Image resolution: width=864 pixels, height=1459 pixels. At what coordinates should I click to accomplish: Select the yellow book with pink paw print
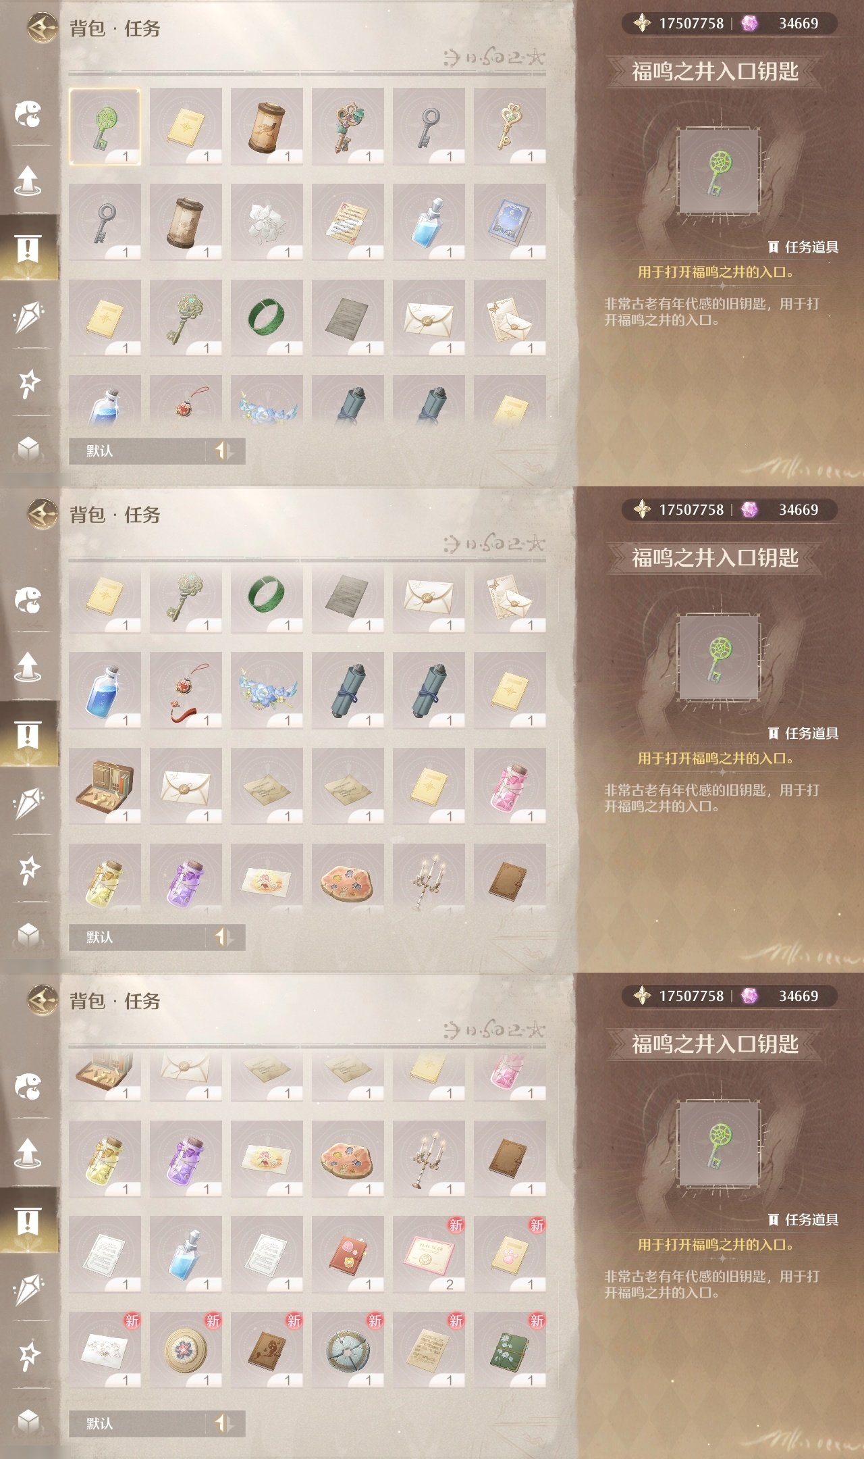click(510, 1254)
